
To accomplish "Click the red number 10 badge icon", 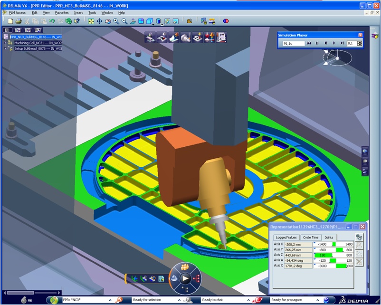I will tap(226, 21).
